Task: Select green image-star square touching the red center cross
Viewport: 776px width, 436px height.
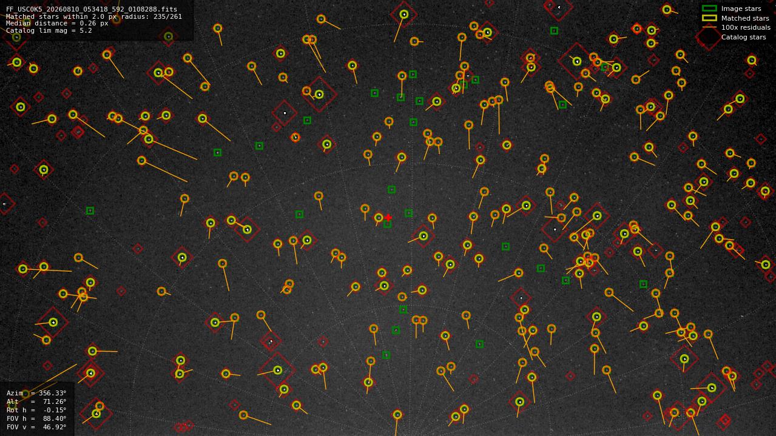Action: [x=387, y=224]
